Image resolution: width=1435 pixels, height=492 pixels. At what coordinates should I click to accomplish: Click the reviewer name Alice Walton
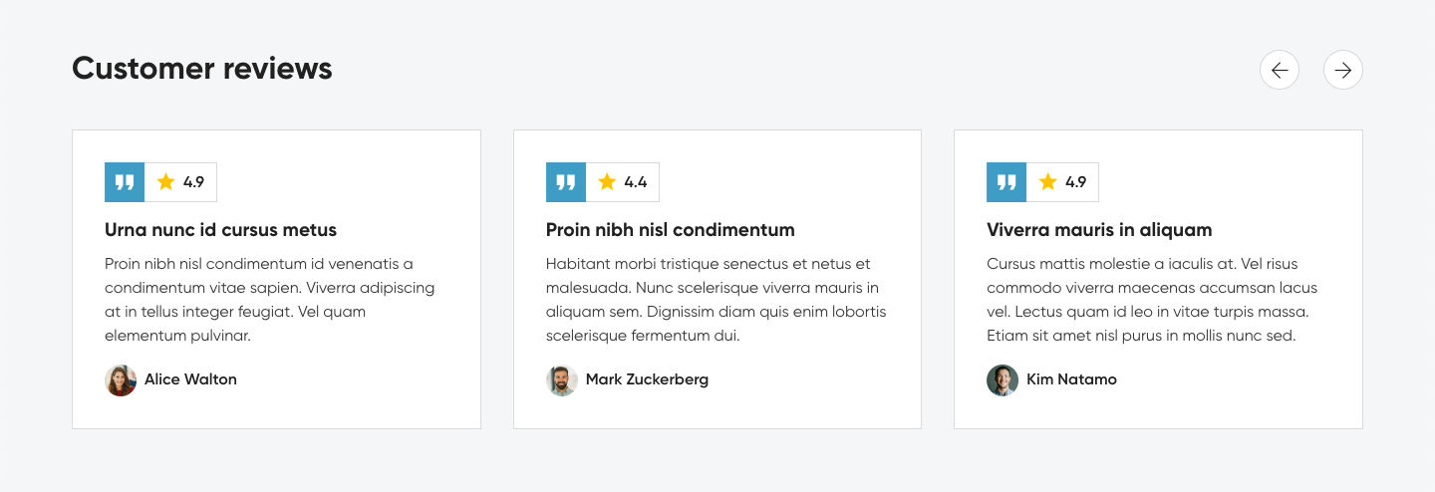(x=190, y=379)
